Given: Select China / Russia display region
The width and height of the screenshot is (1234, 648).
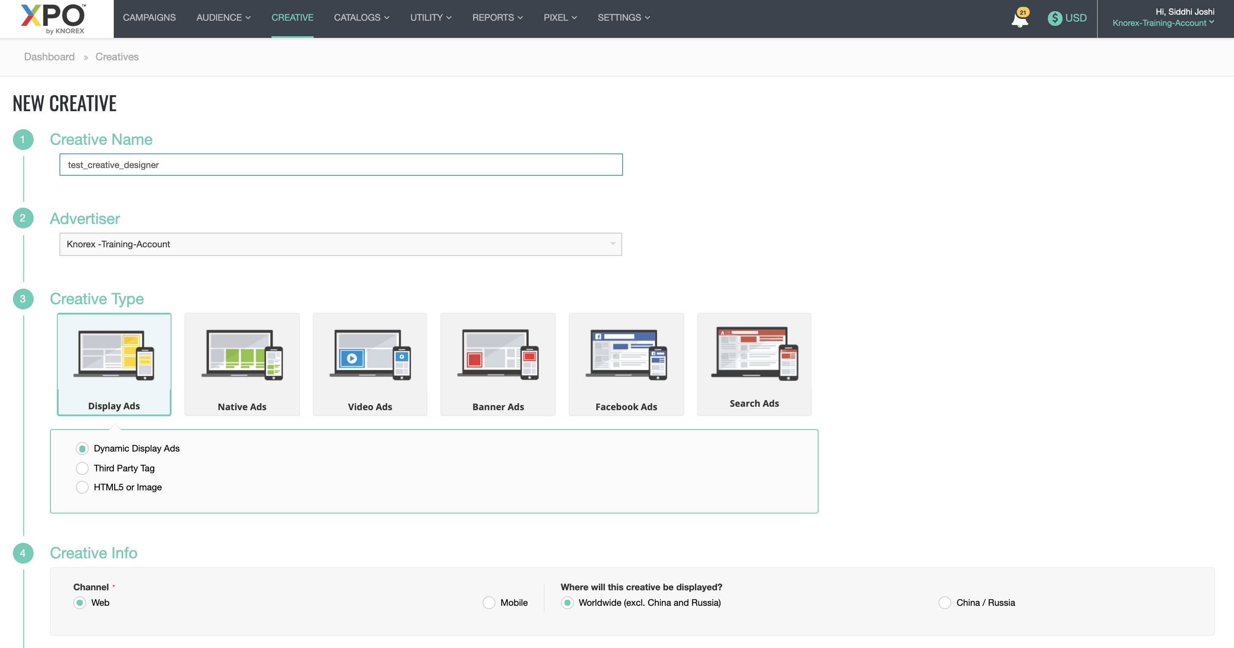Looking at the screenshot, I should tap(944, 602).
